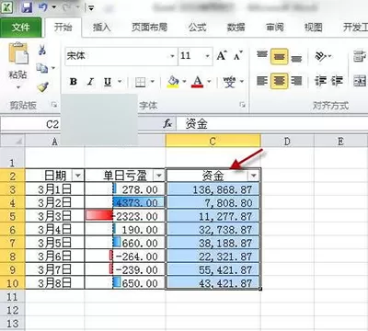The height and width of the screenshot is (331, 368).
Task: Select column D header
Action: pyautogui.click(x=287, y=141)
